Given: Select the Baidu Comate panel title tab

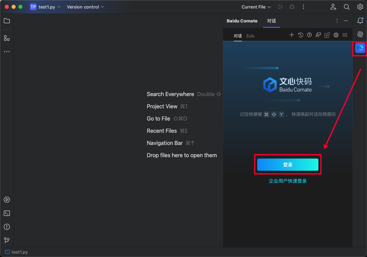Looking at the screenshot, I should tap(242, 21).
